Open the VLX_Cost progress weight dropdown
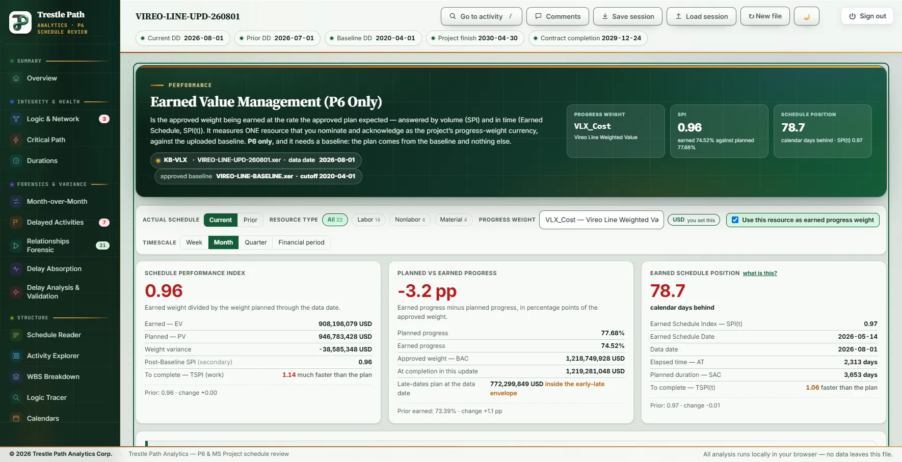 [601, 220]
